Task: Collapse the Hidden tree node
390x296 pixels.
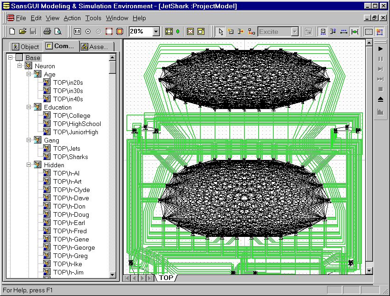Action: pos(28,165)
